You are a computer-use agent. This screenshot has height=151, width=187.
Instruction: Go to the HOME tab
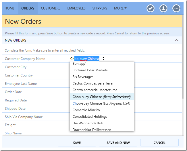[x=9, y=8]
